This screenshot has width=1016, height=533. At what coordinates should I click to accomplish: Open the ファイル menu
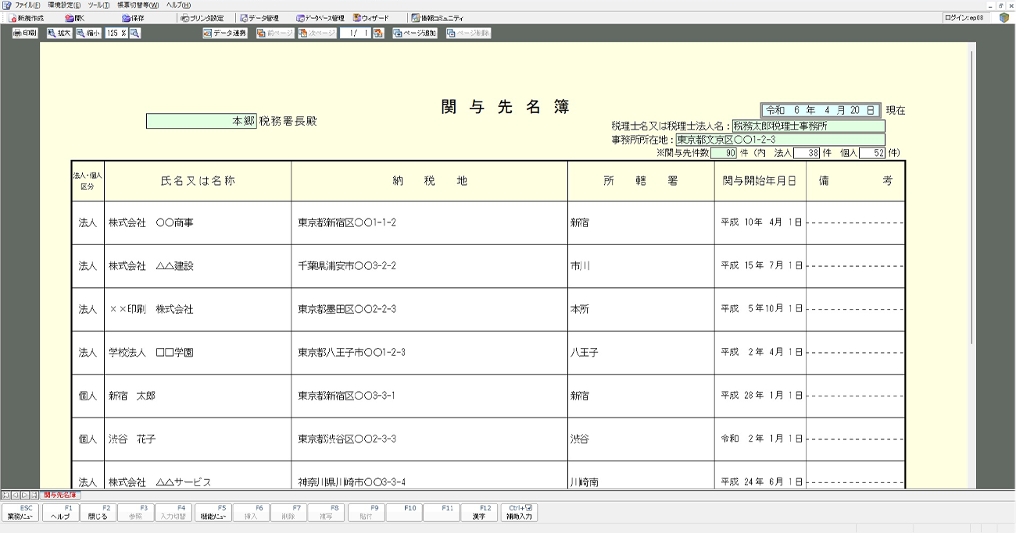click(x=27, y=5)
